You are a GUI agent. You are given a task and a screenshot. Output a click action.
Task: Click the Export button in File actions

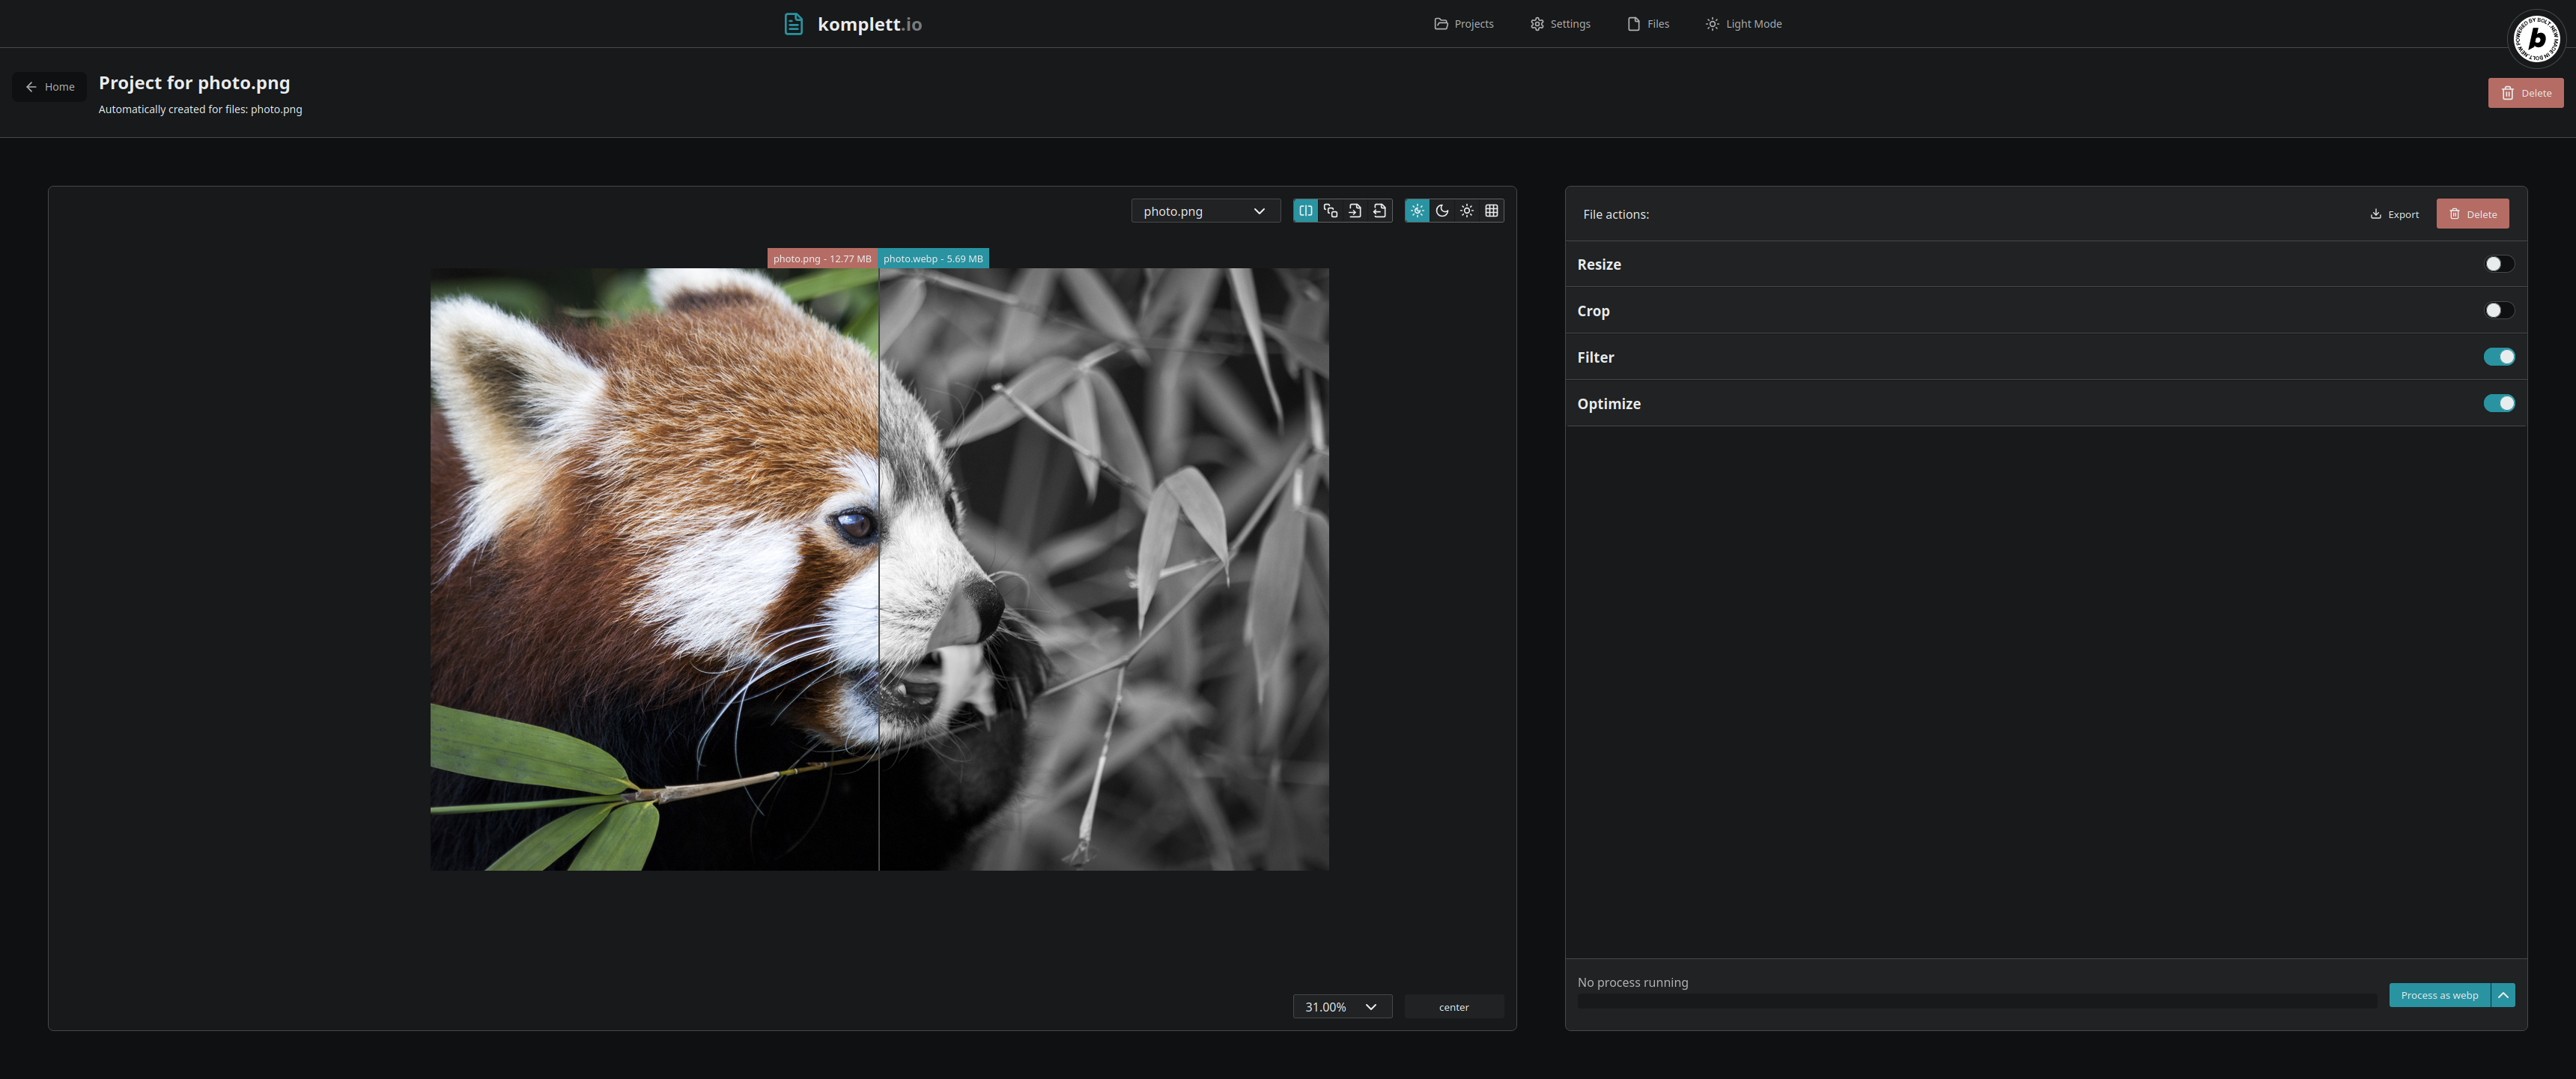(x=2394, y=214)
